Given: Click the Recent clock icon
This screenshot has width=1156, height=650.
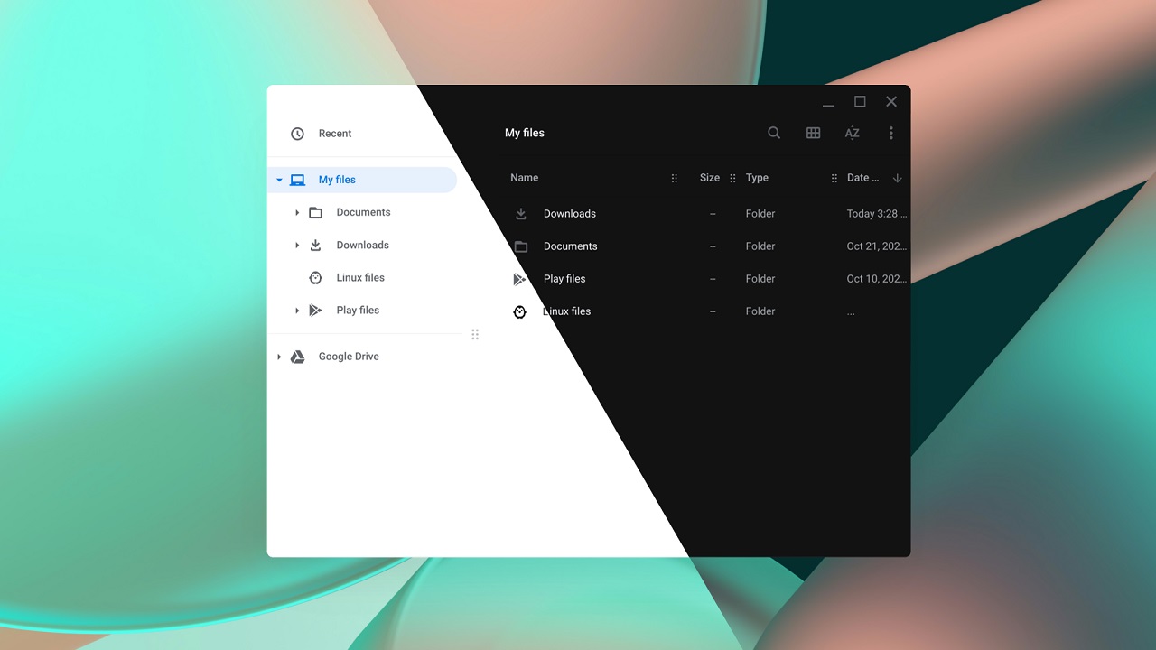Looking at the screenshot, I should pyautogui.click(x=297, y=134).
